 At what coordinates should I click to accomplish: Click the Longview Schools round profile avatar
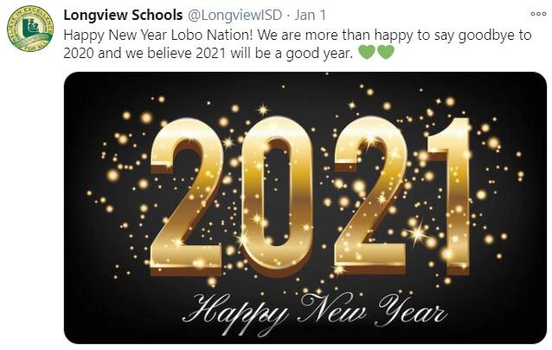click(30, 29)
